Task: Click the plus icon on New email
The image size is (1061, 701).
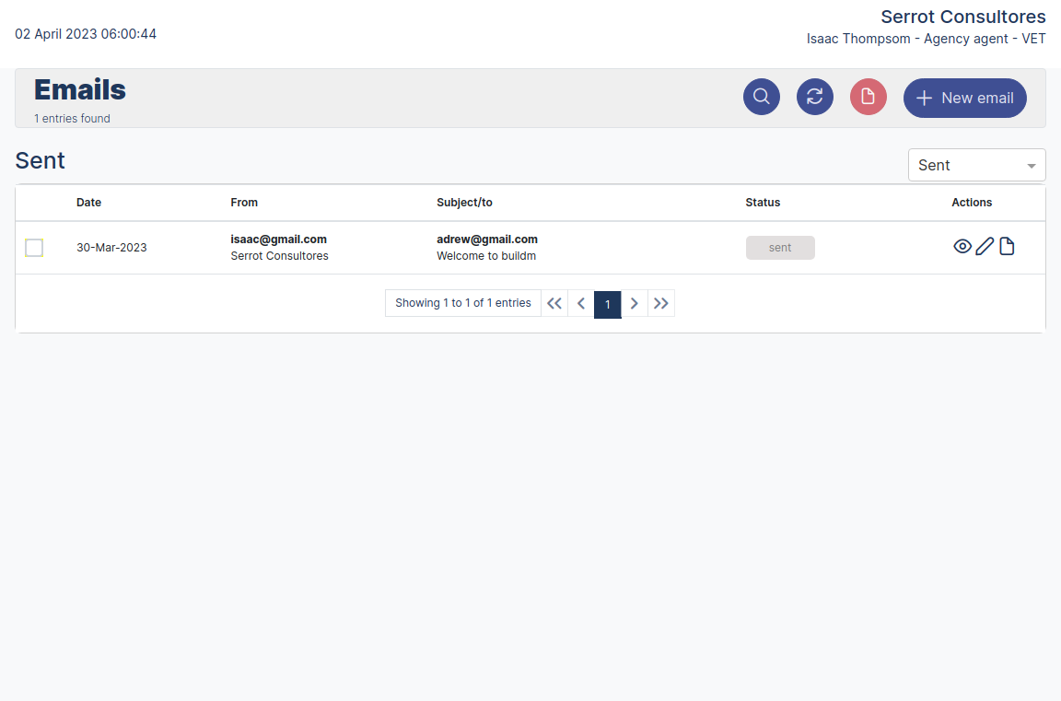Action: pyautogui.click(x=924, y=98)
